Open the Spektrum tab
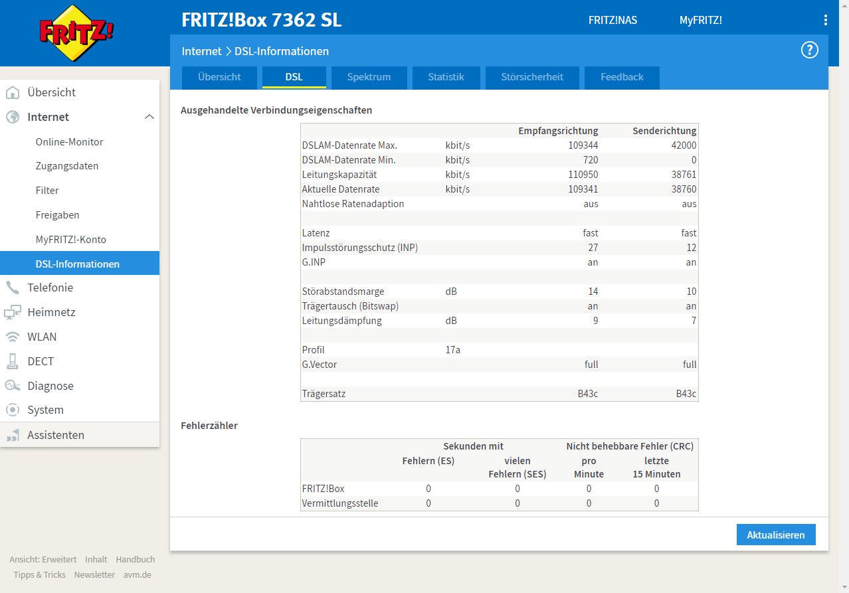This screenshot has width=849, height=593. pyautogui.click(x=369, y=77)
